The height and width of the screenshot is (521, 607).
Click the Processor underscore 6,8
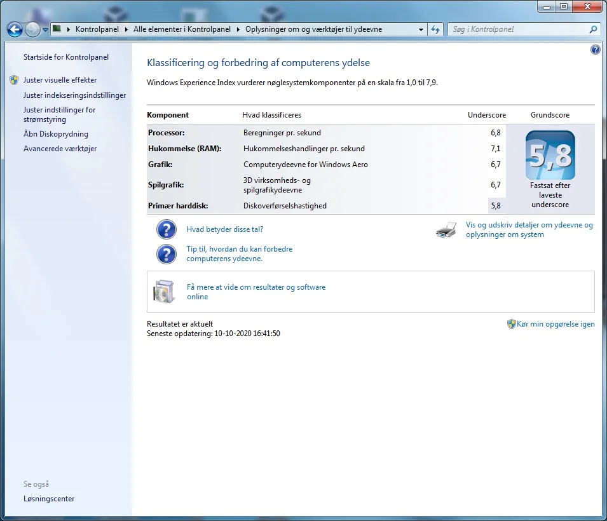(496, 133)
